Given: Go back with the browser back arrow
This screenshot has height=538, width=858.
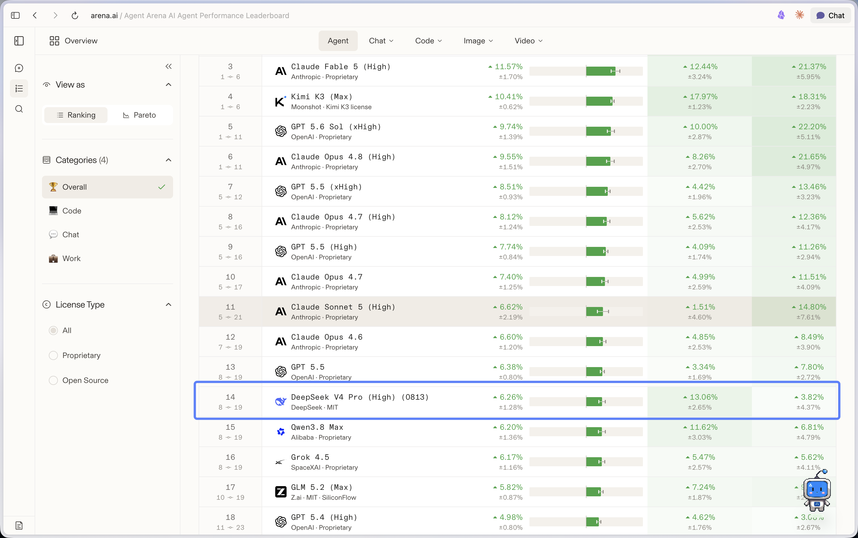Looking at the screenshot, I should point(35,15).
